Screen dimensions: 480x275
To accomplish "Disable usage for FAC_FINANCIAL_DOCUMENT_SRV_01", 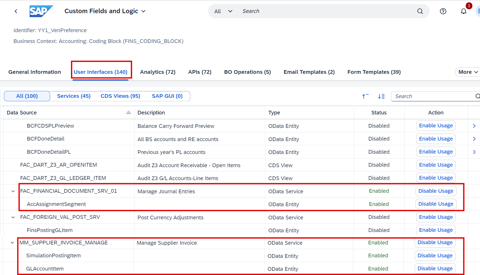I will pos(436,191).
